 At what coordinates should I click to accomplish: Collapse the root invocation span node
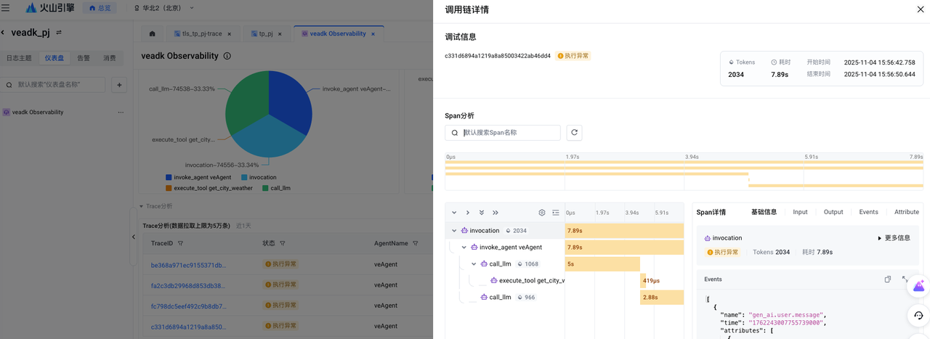tap(454, 231)
